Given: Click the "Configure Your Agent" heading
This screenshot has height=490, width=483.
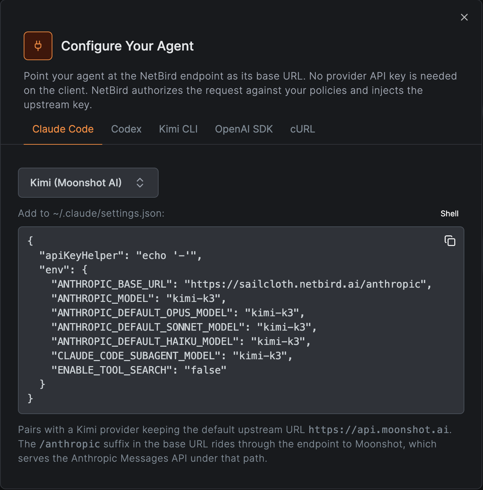Looking at the screenshot, I should (127, 46).
